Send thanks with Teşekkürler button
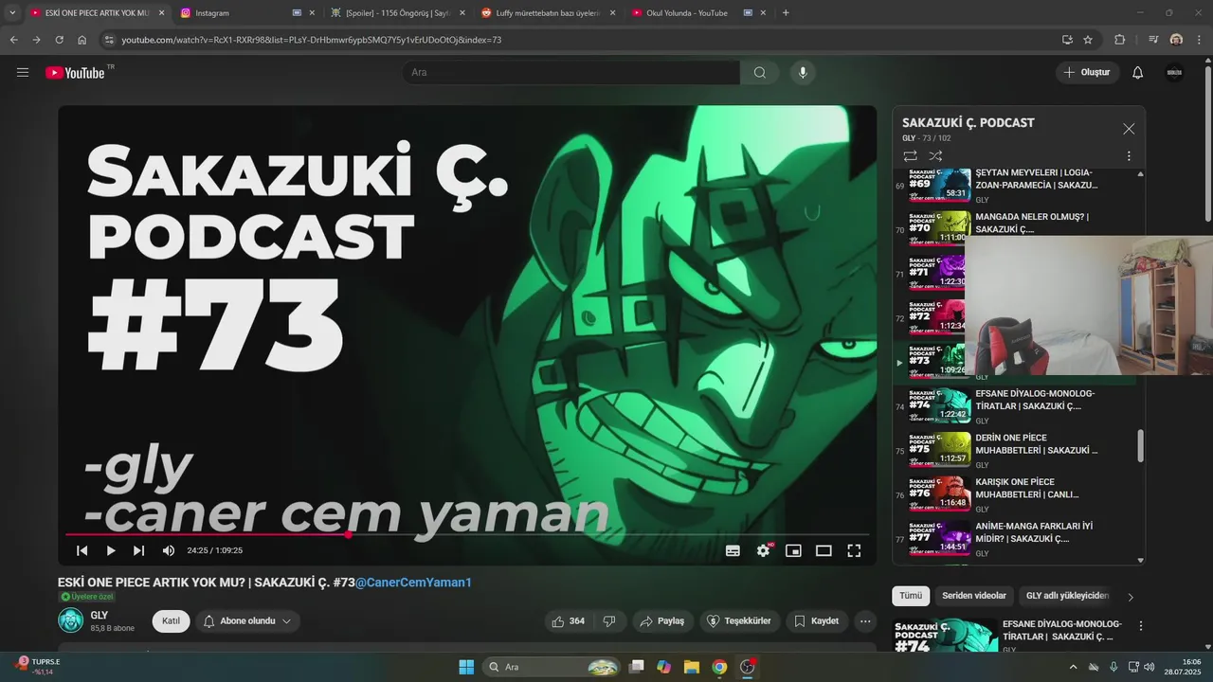The width and height of the screenshot is (1213, 682). (740, 621)
